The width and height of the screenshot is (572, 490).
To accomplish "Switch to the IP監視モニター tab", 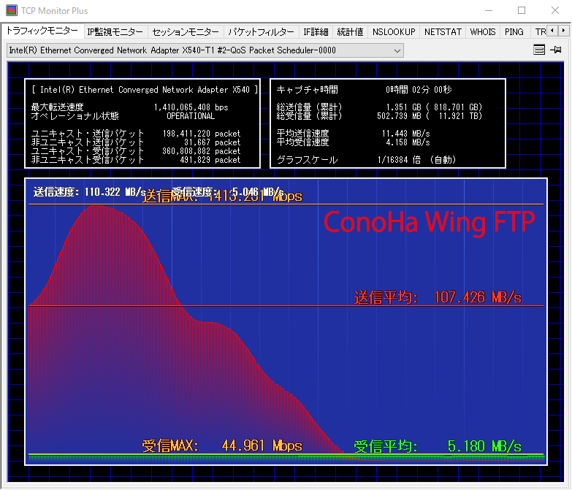I will (115, 32).
